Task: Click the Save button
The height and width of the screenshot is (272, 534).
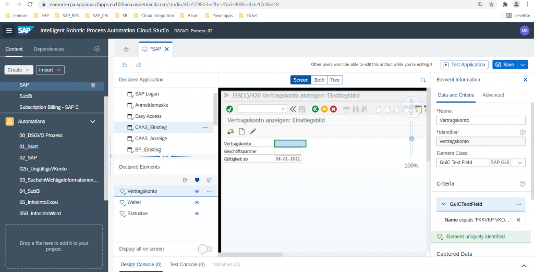Action: [x=505, y=65]
